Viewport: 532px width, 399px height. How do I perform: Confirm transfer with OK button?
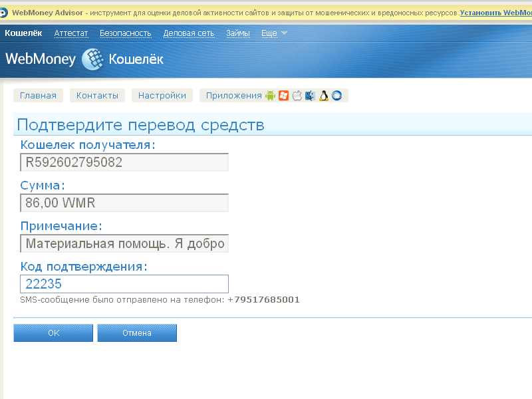click(53, 333)
